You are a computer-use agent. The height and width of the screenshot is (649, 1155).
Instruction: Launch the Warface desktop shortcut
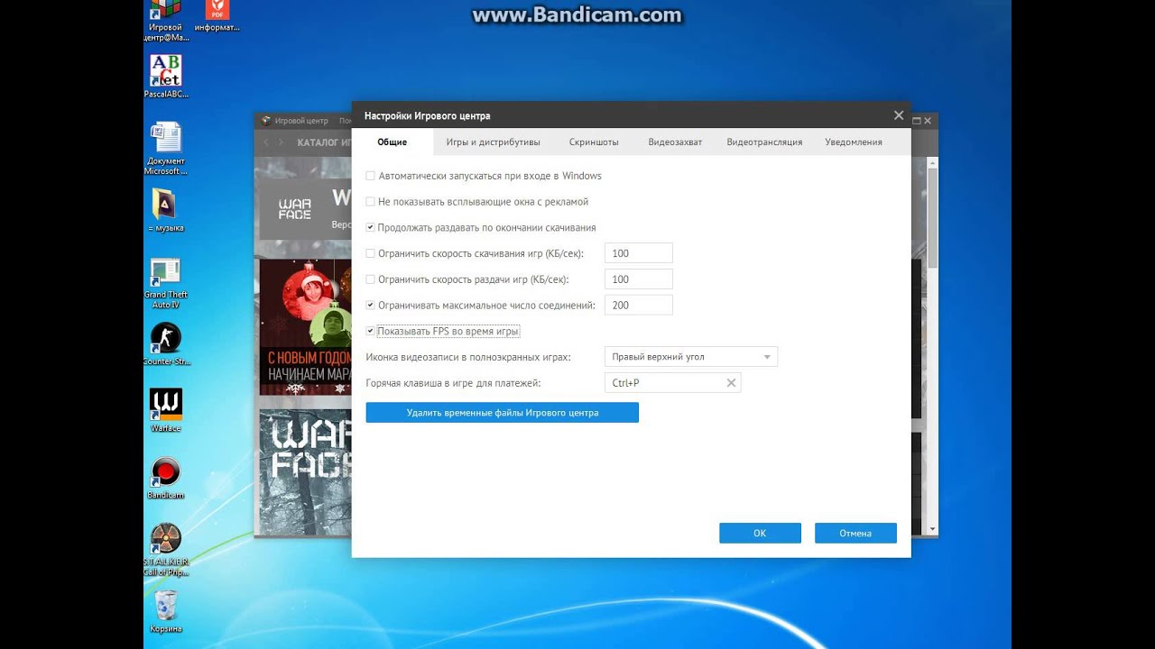166,411
